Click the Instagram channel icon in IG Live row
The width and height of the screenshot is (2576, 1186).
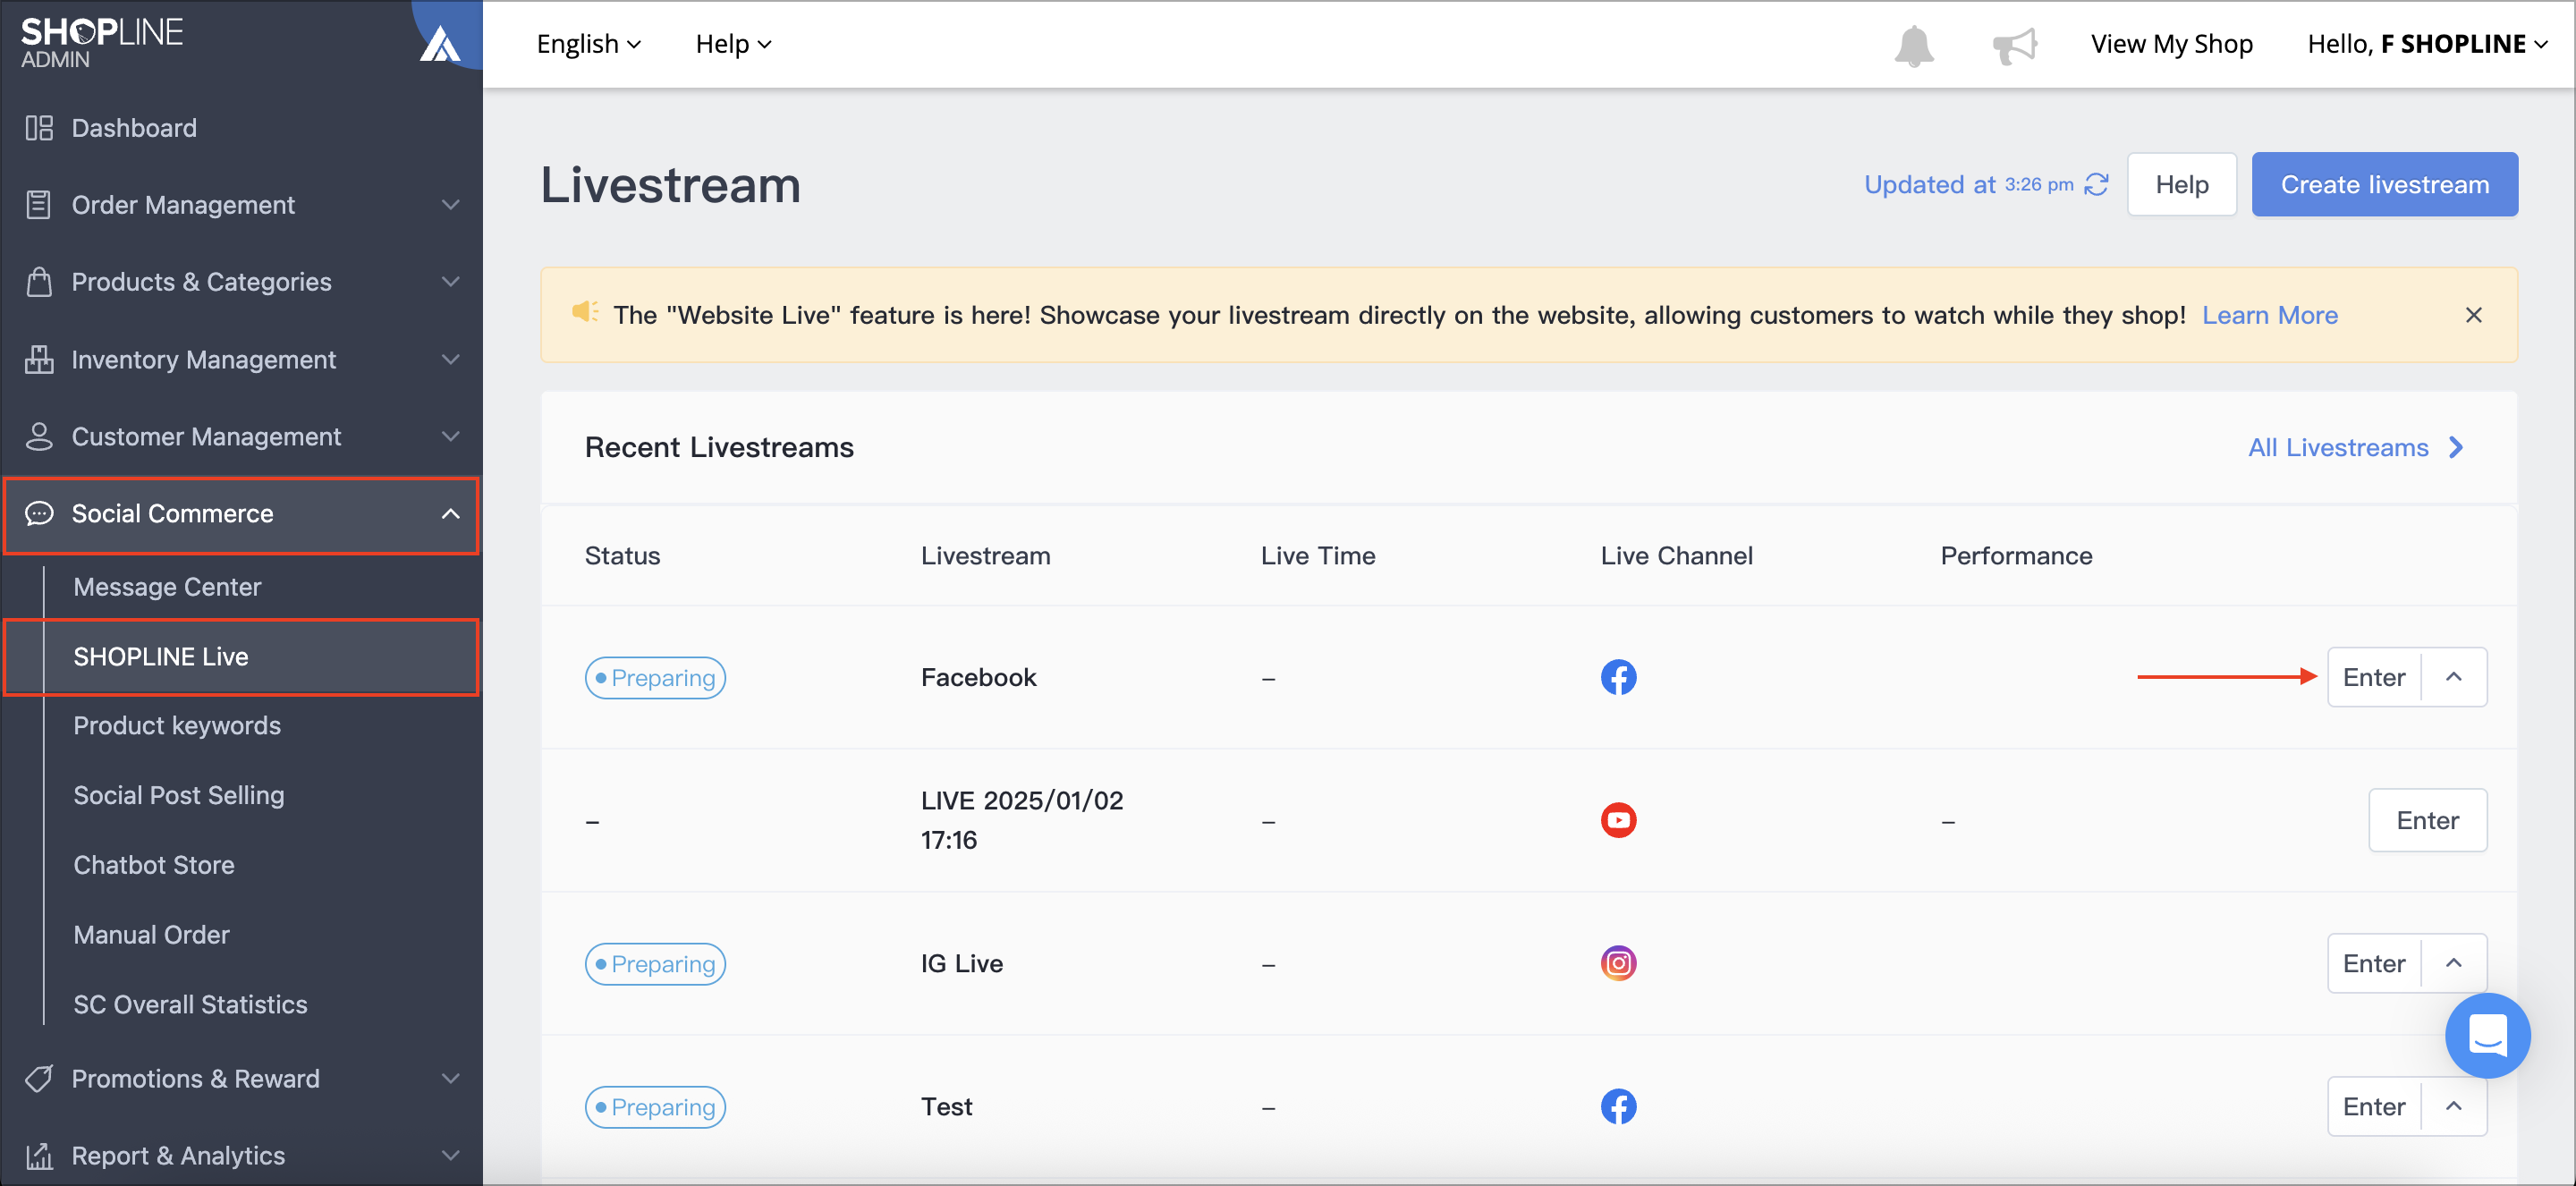(x=1618, y=963)
